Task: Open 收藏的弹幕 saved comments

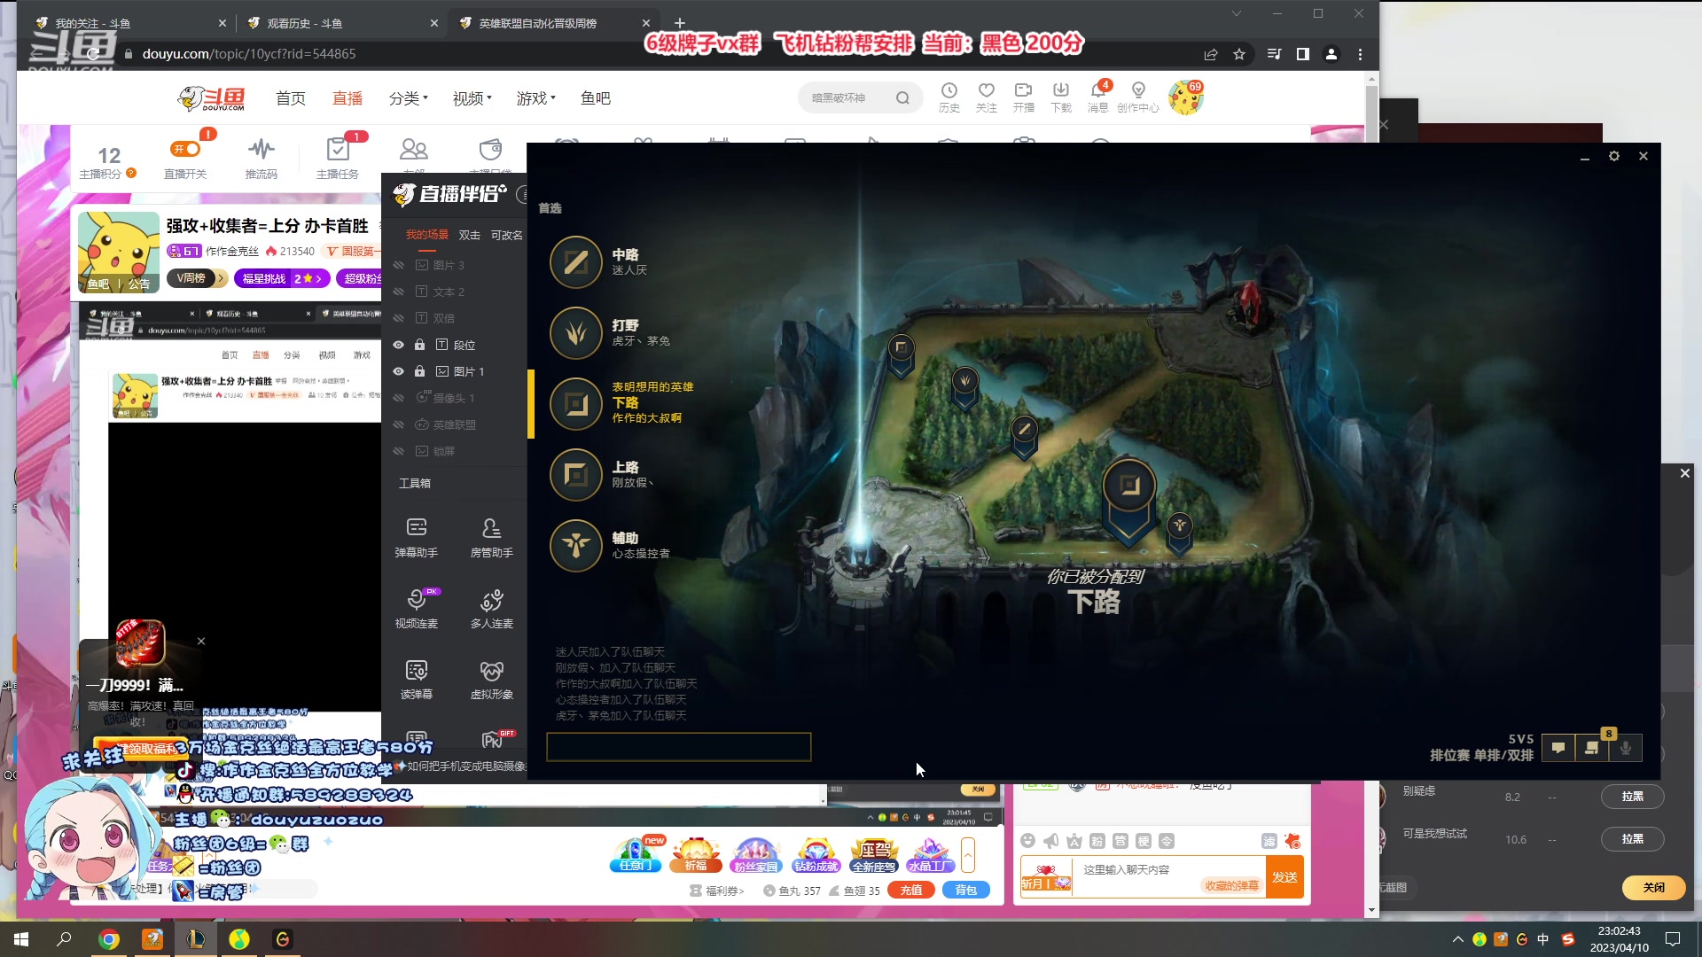Action: click(x=1232, y=885)
